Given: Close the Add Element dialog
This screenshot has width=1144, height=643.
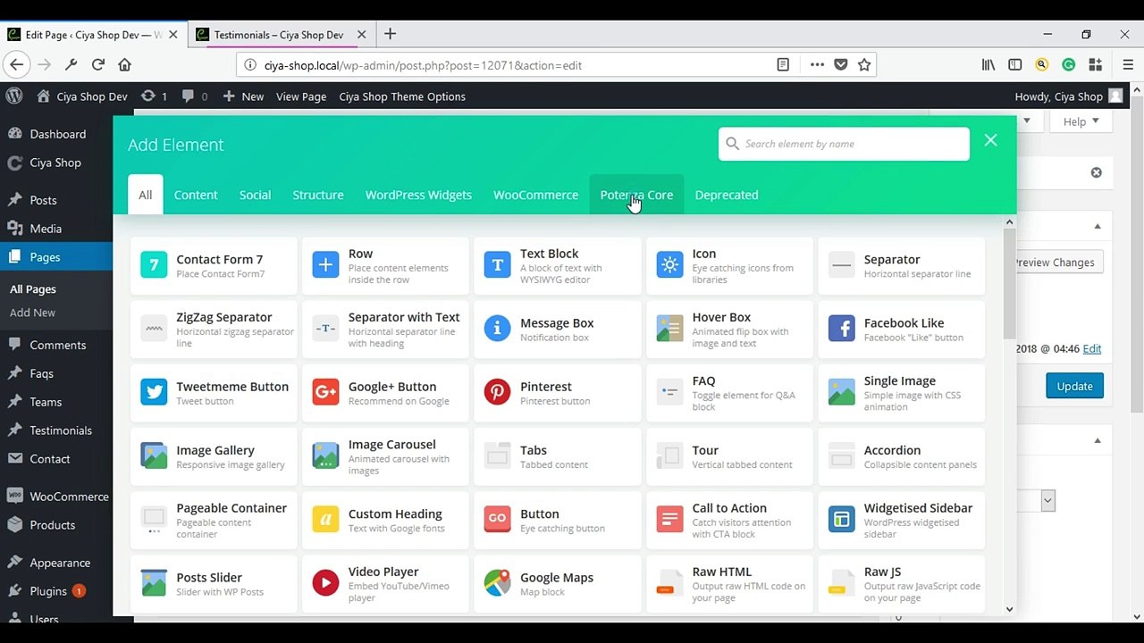Looking at the screenshot, I should click(x=990, y=140).
